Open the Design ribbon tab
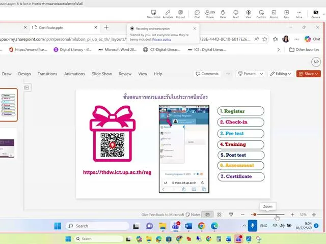Viewport: 326px width, 244px height. click(x=24, y=74)
